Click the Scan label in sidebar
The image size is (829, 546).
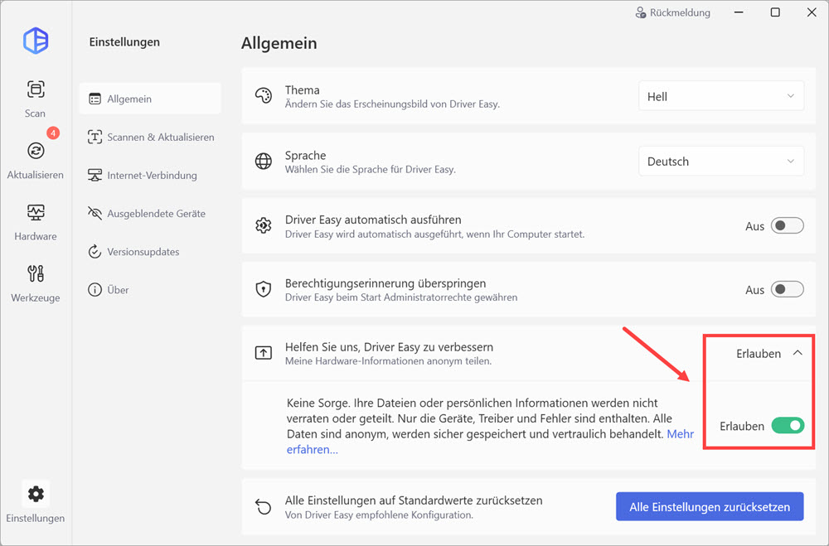coord(35,114)
